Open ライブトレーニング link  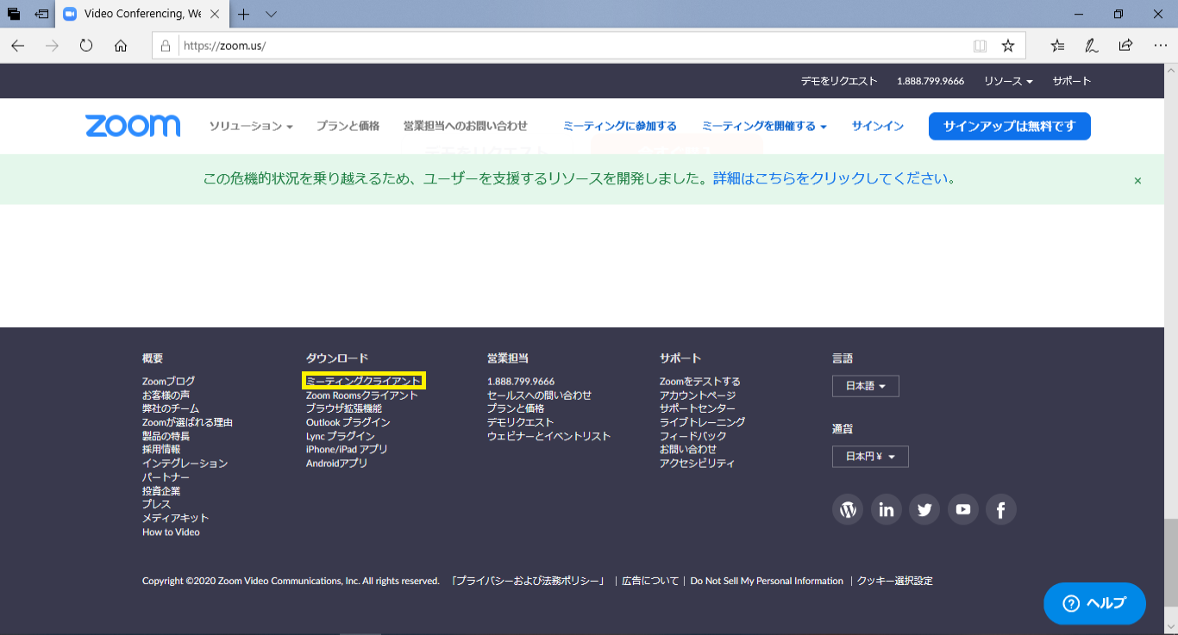click(703, 422)
